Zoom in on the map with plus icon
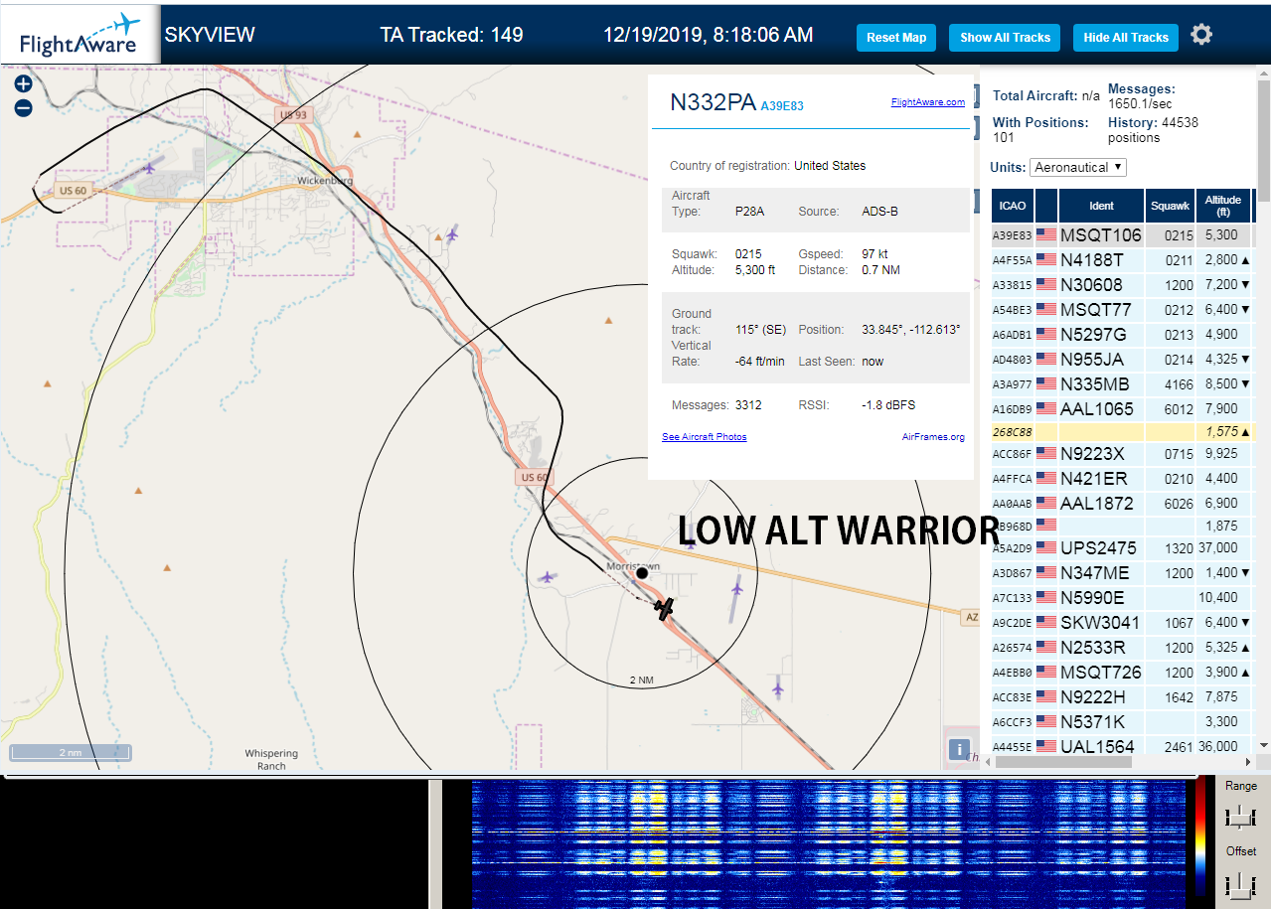 pyautogui.click(x=24, y=84)
